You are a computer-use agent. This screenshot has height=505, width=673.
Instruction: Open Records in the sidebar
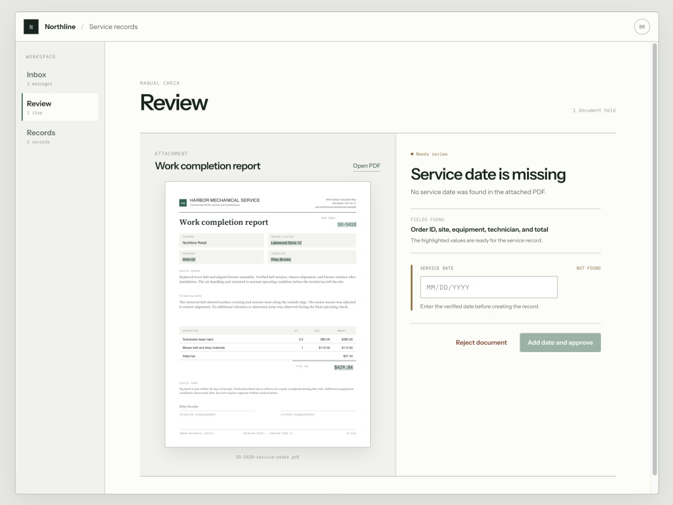pyautogui.click(x=60, y=136)
